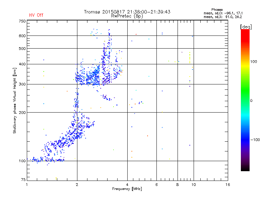Click colorbar tick label '-100'

click(x=255, y=140)
